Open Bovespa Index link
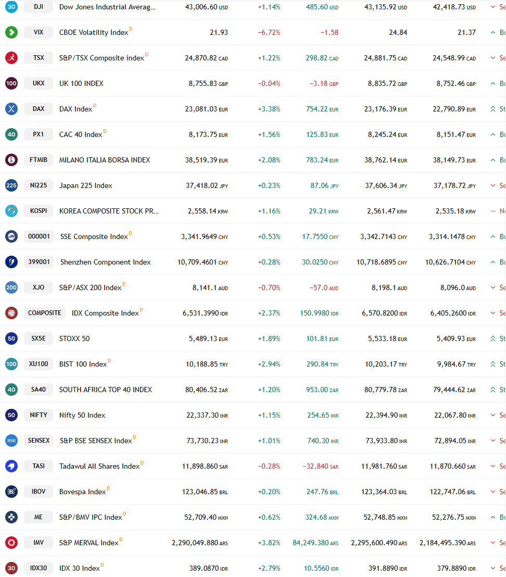 (x=82, y=492)
